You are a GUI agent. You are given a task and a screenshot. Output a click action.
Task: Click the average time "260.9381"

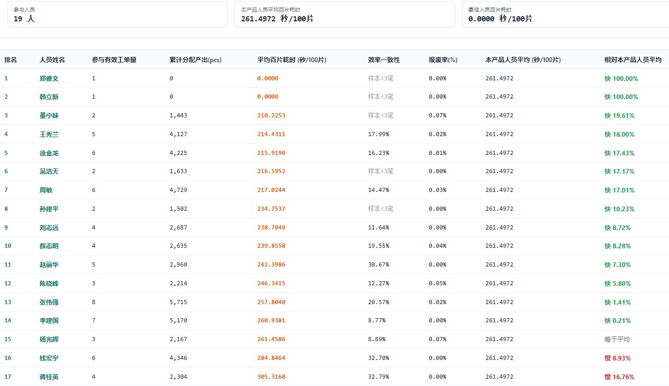pyautogui.click(x=272, y=321)
